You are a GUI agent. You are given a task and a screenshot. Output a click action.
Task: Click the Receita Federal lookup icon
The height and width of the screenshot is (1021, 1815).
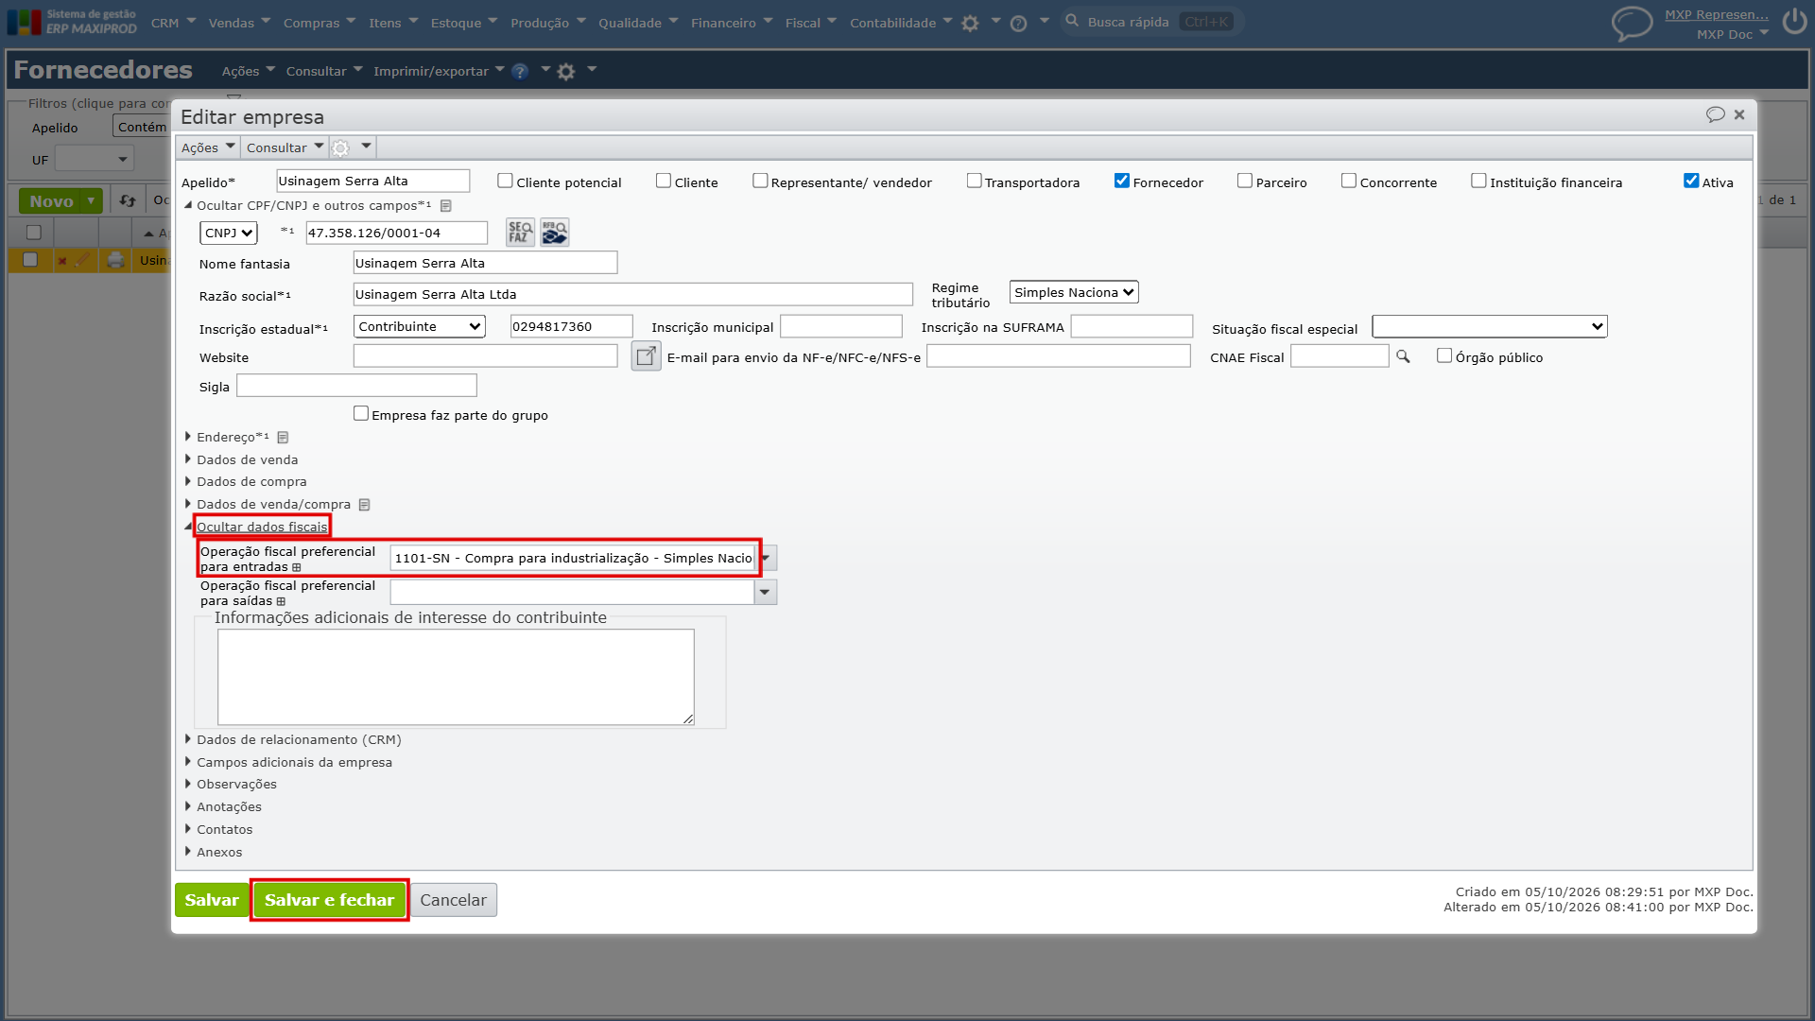coord(555,233)
